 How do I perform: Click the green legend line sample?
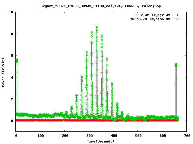coord(177,19)
